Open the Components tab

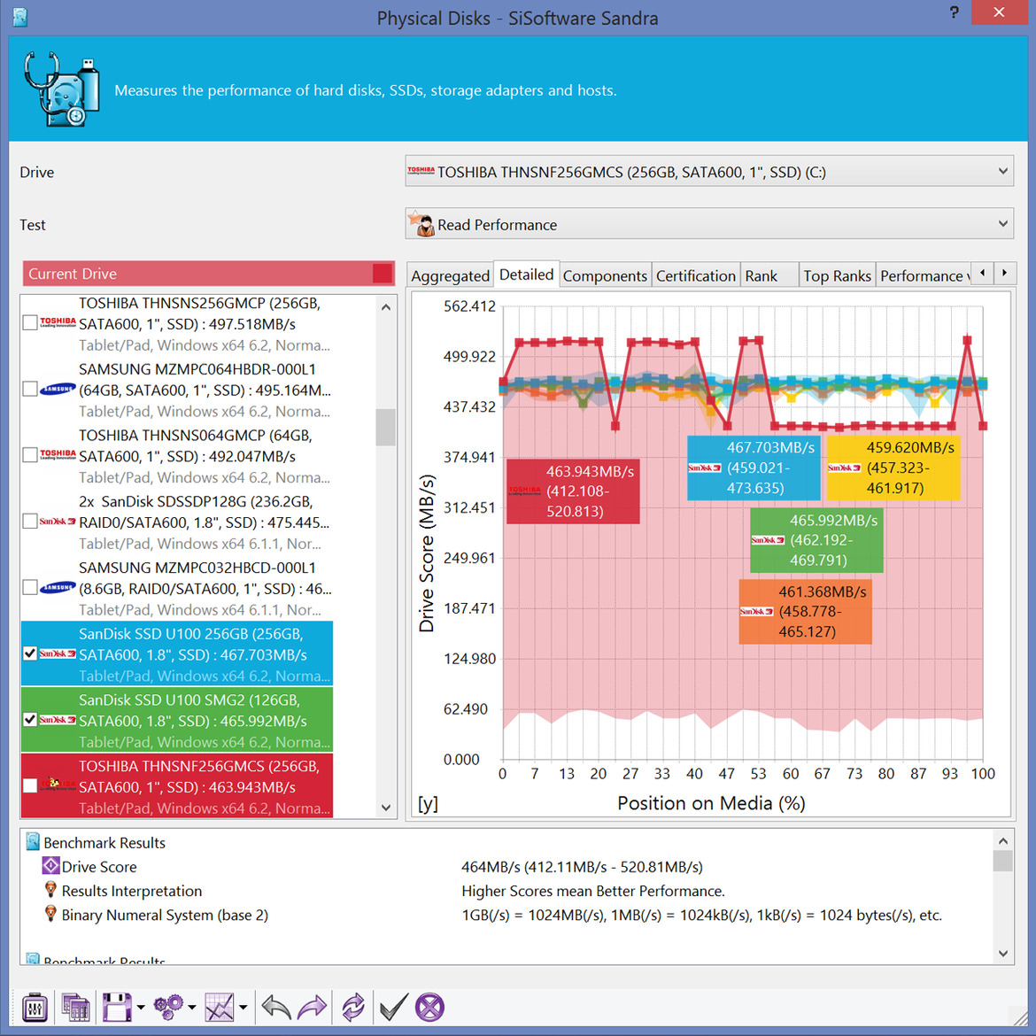[x=605, y=275]
